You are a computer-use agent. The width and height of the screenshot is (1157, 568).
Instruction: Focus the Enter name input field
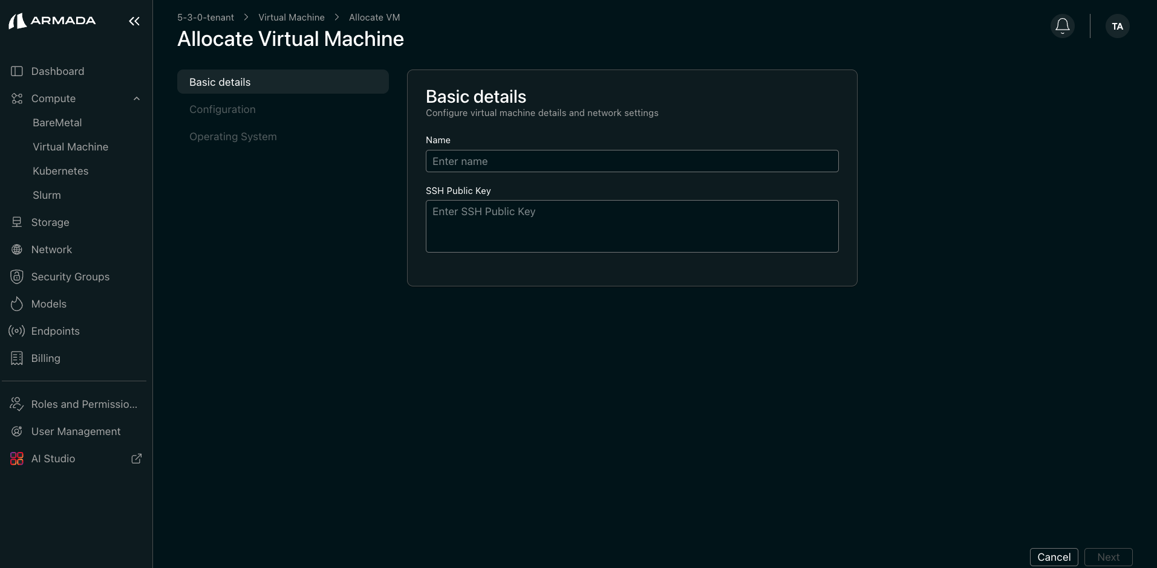pos(631,161)
